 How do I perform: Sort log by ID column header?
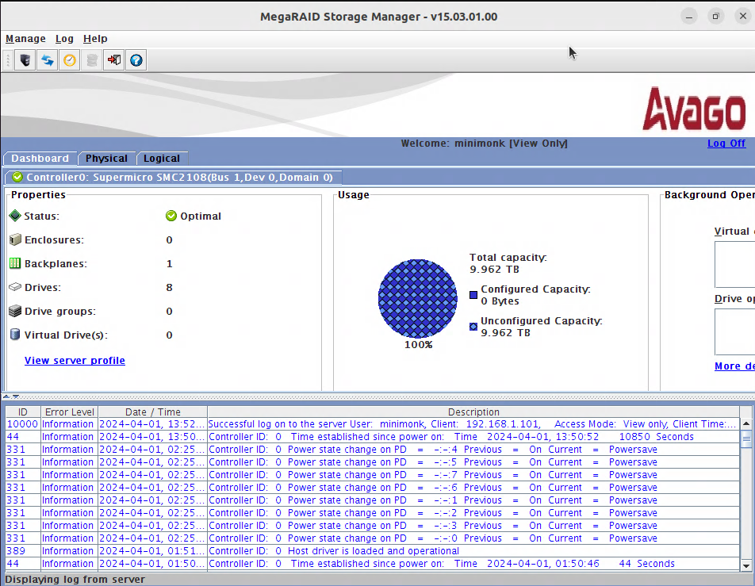23,412
